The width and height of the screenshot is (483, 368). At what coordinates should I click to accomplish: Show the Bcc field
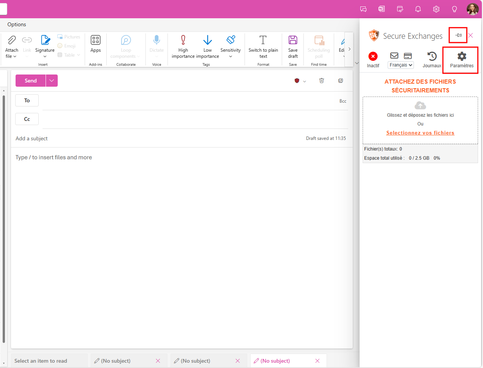(343, 101)
